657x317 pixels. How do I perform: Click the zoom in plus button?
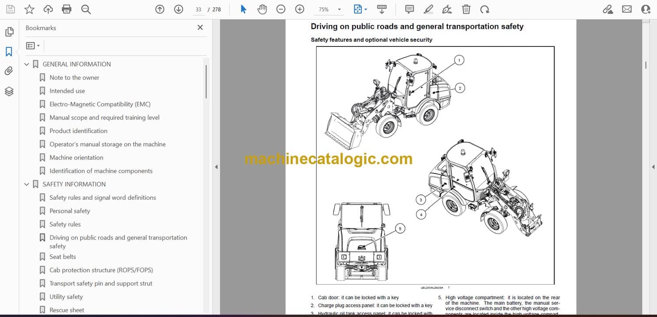[x=300, y=9]
